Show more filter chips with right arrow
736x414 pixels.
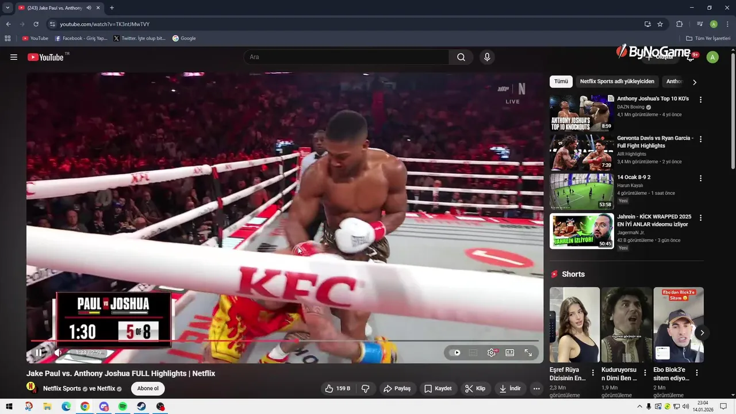point(694,82)
